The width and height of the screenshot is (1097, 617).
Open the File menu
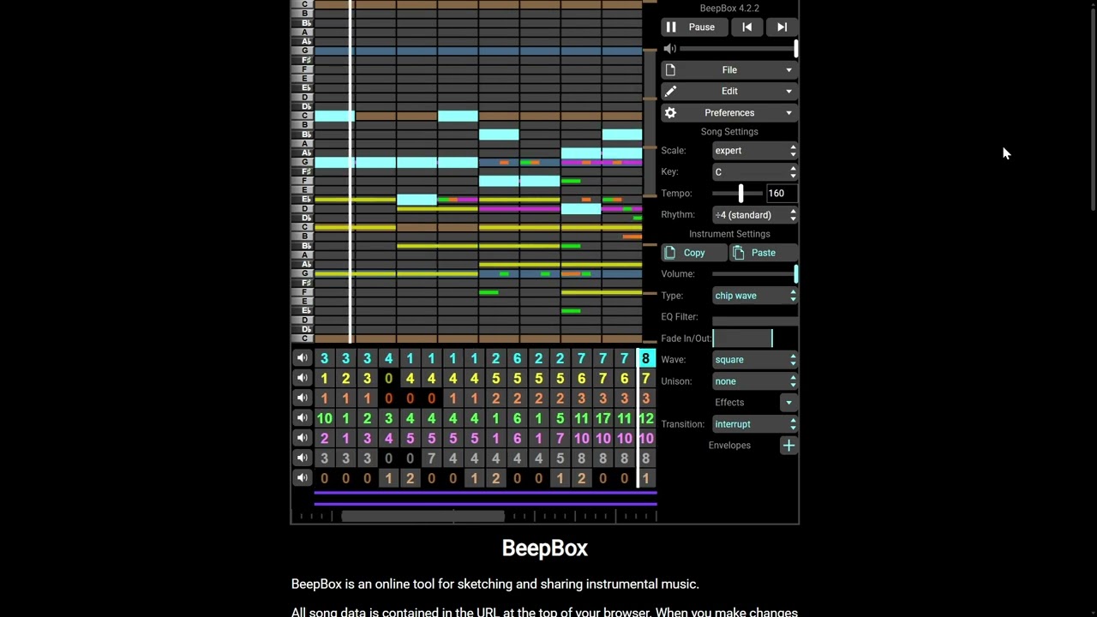(x=729, y=70)
